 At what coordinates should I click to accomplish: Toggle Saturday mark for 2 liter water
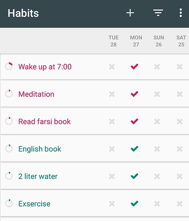coord(180,176)
